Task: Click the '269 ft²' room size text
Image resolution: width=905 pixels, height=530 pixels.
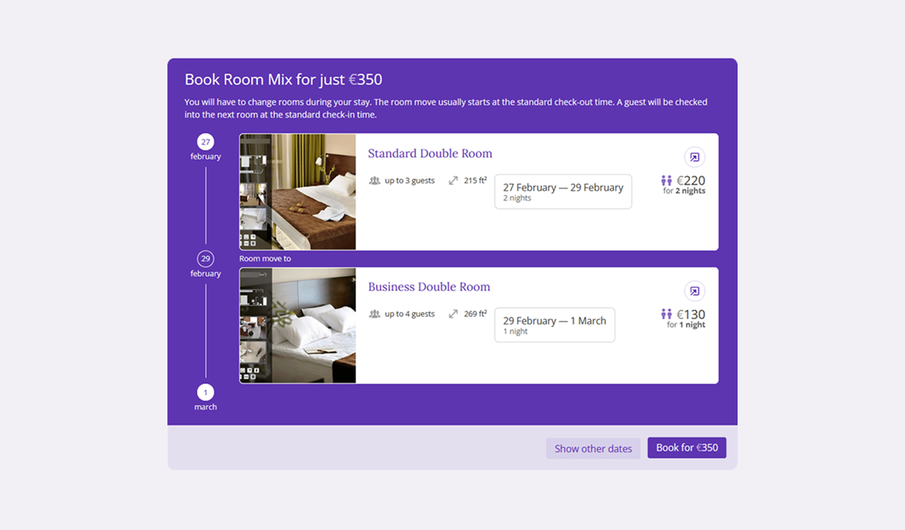Action: [x=475, y=314]
